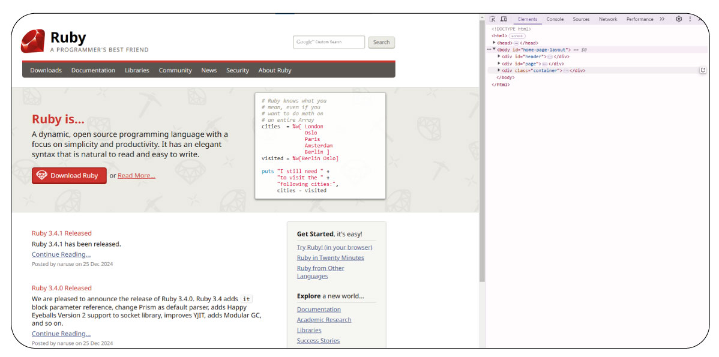This screenshot has height=357, width=719.
Task: Click the Download Ruby button
Action: (x=69, y=176)
